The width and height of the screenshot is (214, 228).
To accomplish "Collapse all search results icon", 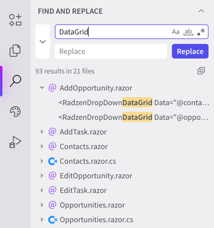I will click(201, 71).
